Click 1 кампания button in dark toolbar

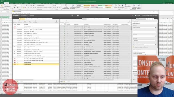point(32,16)
